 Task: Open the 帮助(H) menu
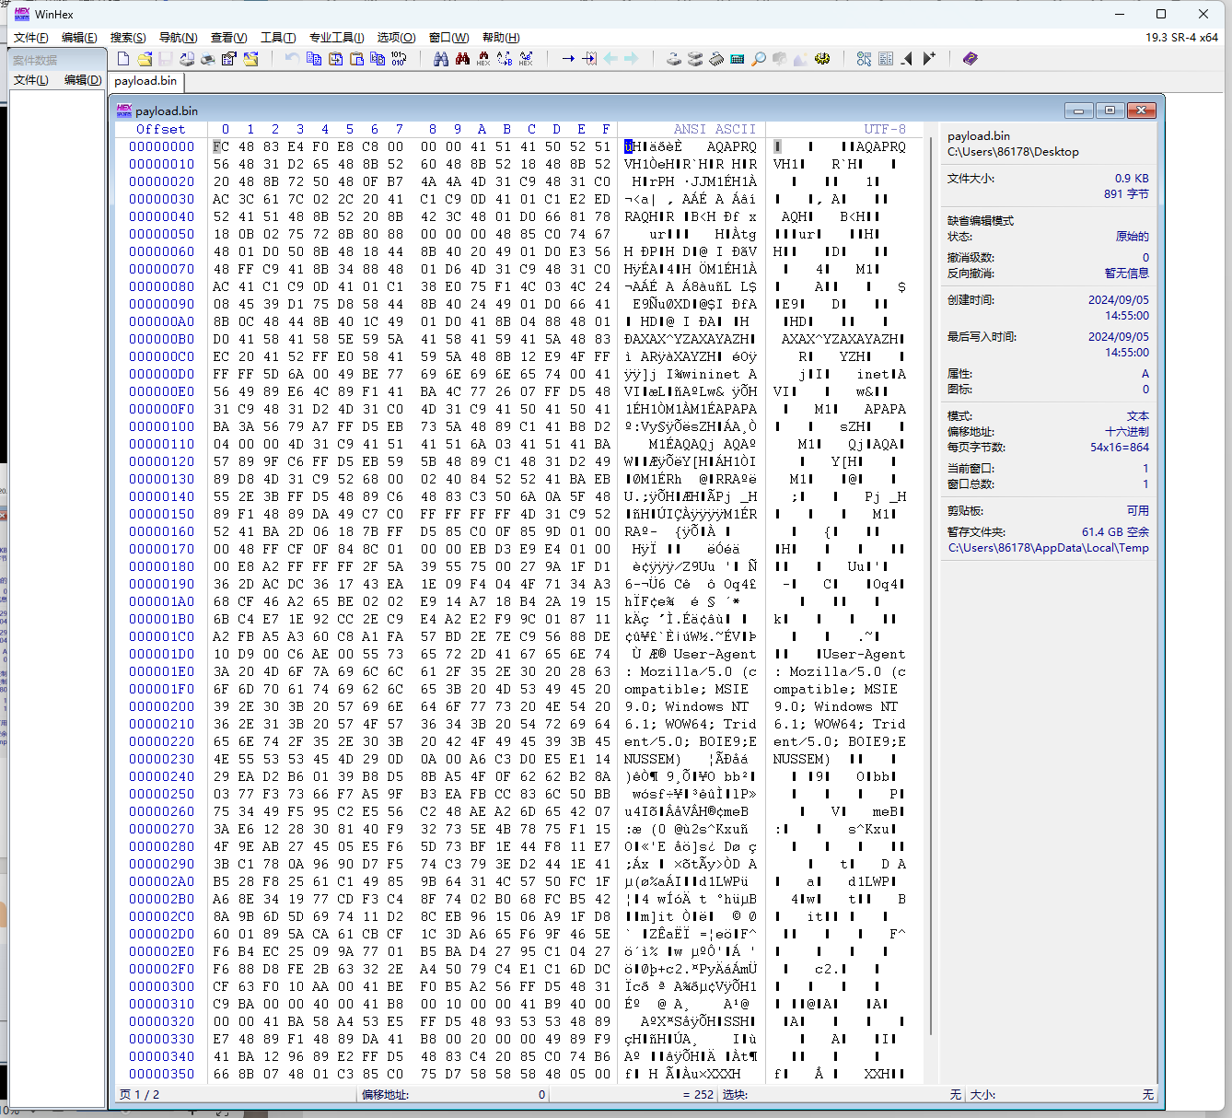pyautogui.click(x=501, y=38)
